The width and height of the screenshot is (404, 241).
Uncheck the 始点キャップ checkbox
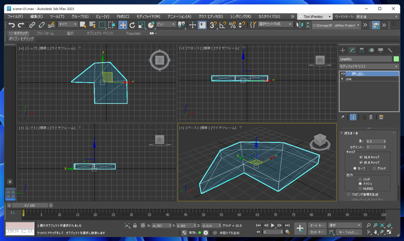click(x=361, y=157)
